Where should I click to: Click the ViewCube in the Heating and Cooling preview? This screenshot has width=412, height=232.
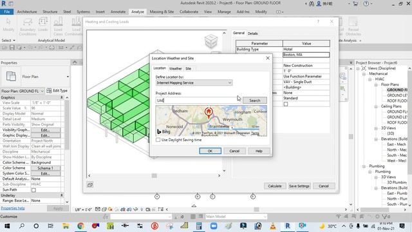coord(211,41)
